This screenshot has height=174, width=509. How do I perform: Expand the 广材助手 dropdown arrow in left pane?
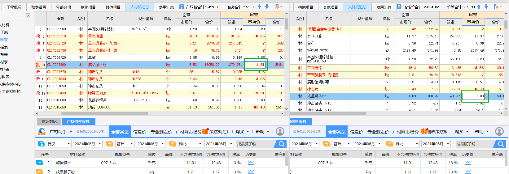[71, 132]
